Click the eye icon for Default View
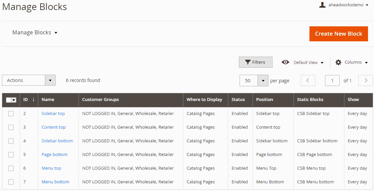This screenshot has width=374, height=191. click(x=285, y=62)
